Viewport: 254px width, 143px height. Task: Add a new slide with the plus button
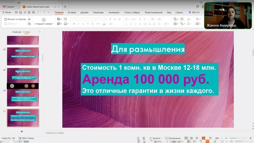coord(22,131)
